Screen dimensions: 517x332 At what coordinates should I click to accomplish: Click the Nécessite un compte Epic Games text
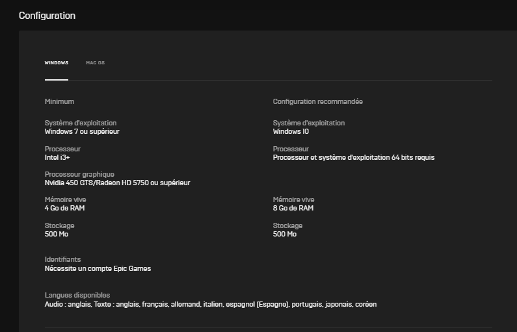[x=98, y=268]
